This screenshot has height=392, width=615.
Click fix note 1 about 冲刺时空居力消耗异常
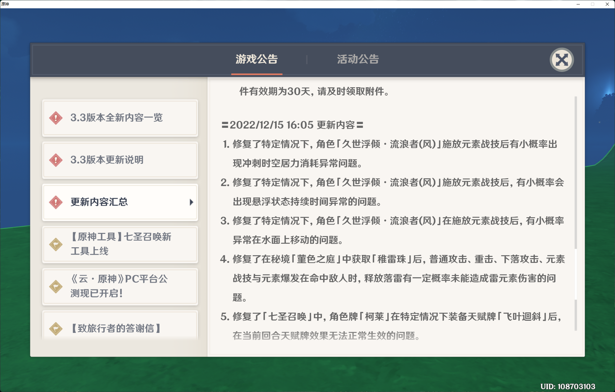click(390, 154)
